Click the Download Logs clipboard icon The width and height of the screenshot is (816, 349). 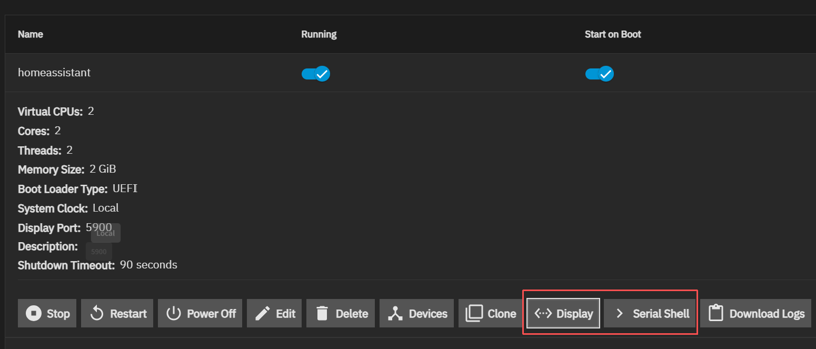pos(715,314)
